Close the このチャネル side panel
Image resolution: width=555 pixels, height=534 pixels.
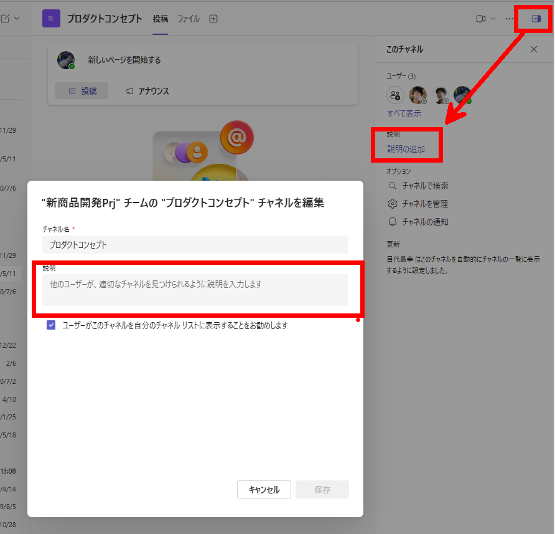coord(534,49)
